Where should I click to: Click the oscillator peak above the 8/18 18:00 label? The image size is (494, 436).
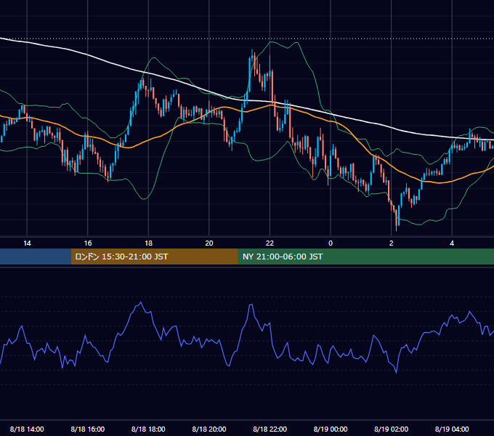pyautogui.click(x=141, y=302)
